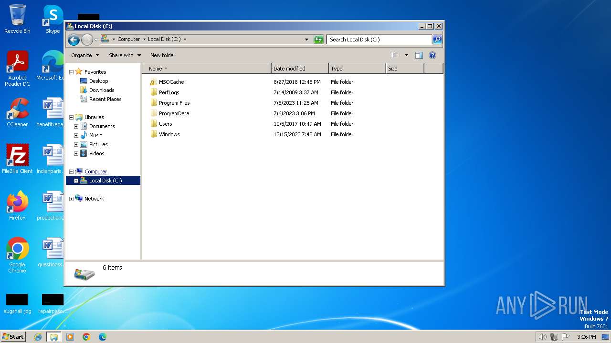Select the Program Files folder icon
This screenshot has width=611, height=343.
point(153,103)
